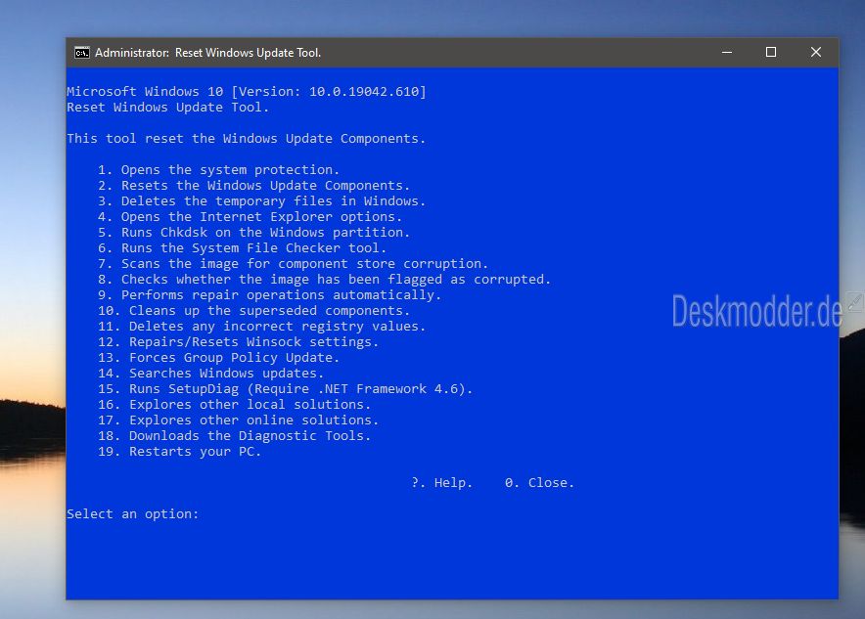Click the '0. Close.' text
865x619 pixels.
(x=539, y=483)
